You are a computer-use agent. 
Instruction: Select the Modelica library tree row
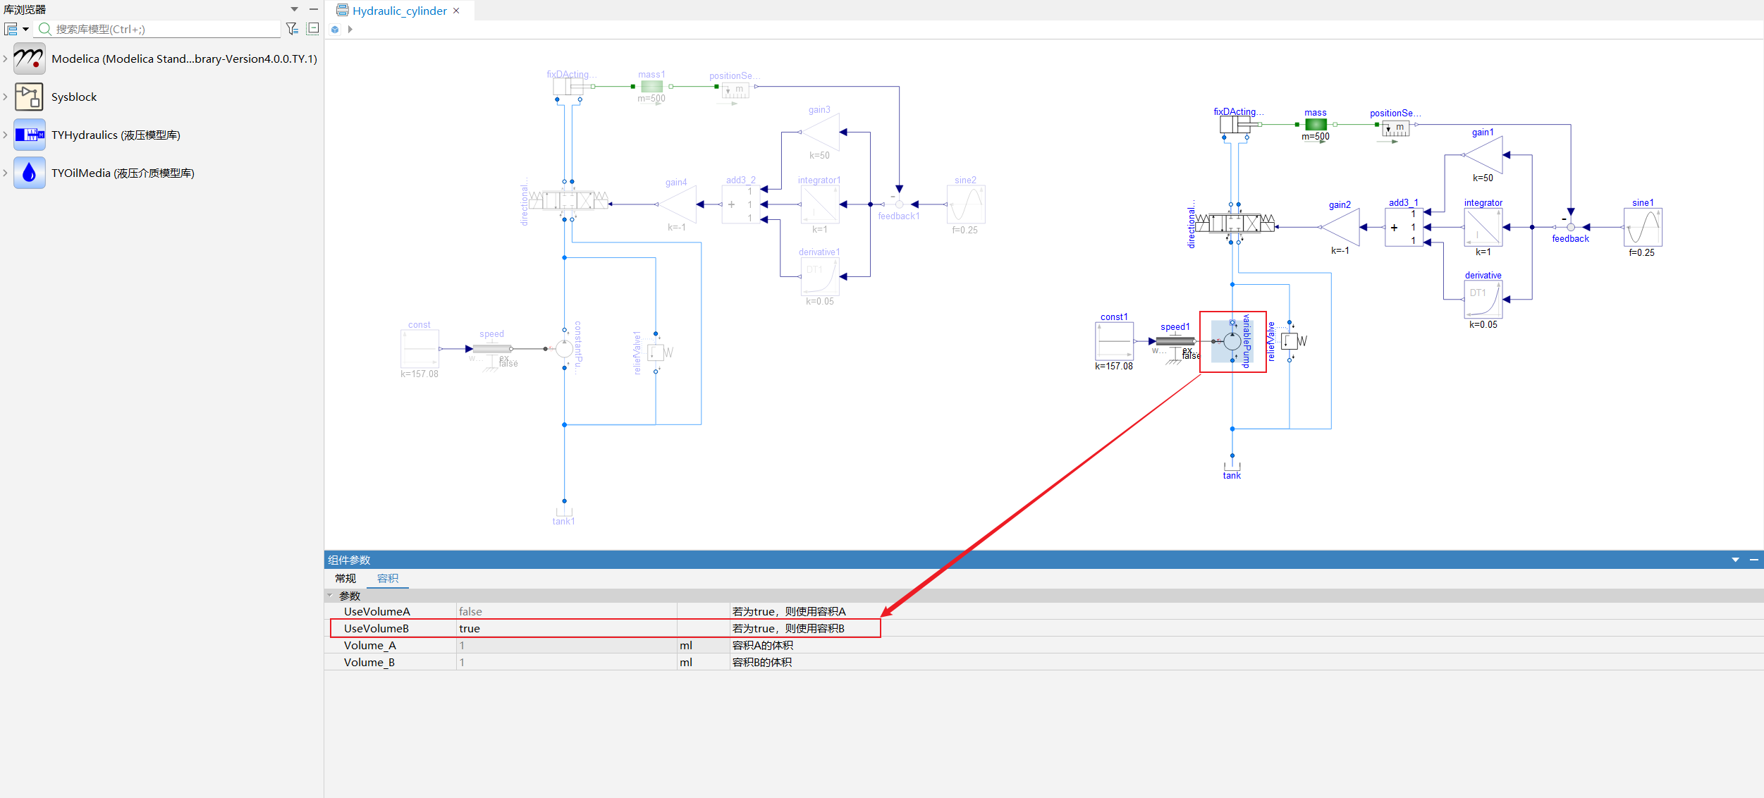pyautogui.click(x=162, y=59)
